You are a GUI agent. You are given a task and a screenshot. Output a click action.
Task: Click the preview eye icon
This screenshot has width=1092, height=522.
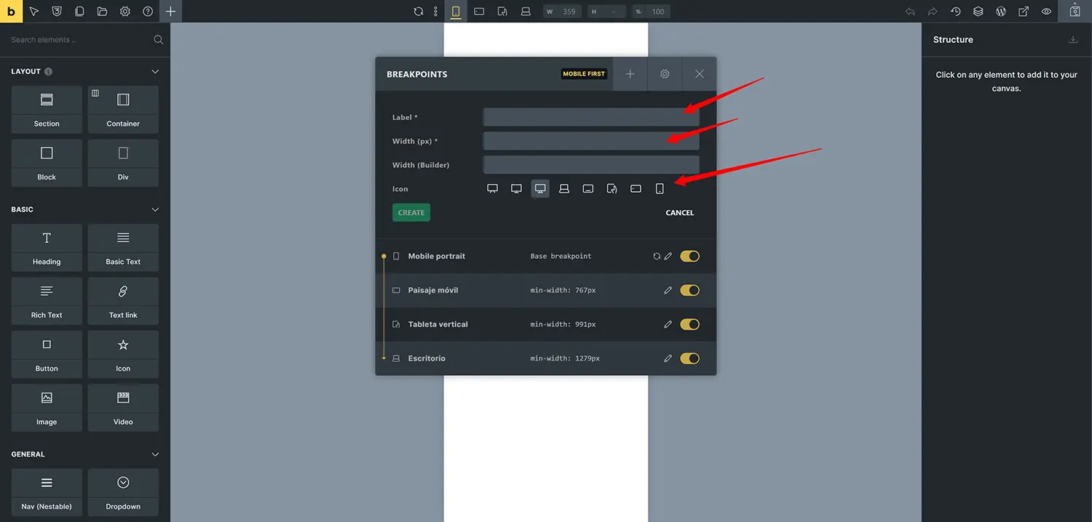coord(1046,12)
